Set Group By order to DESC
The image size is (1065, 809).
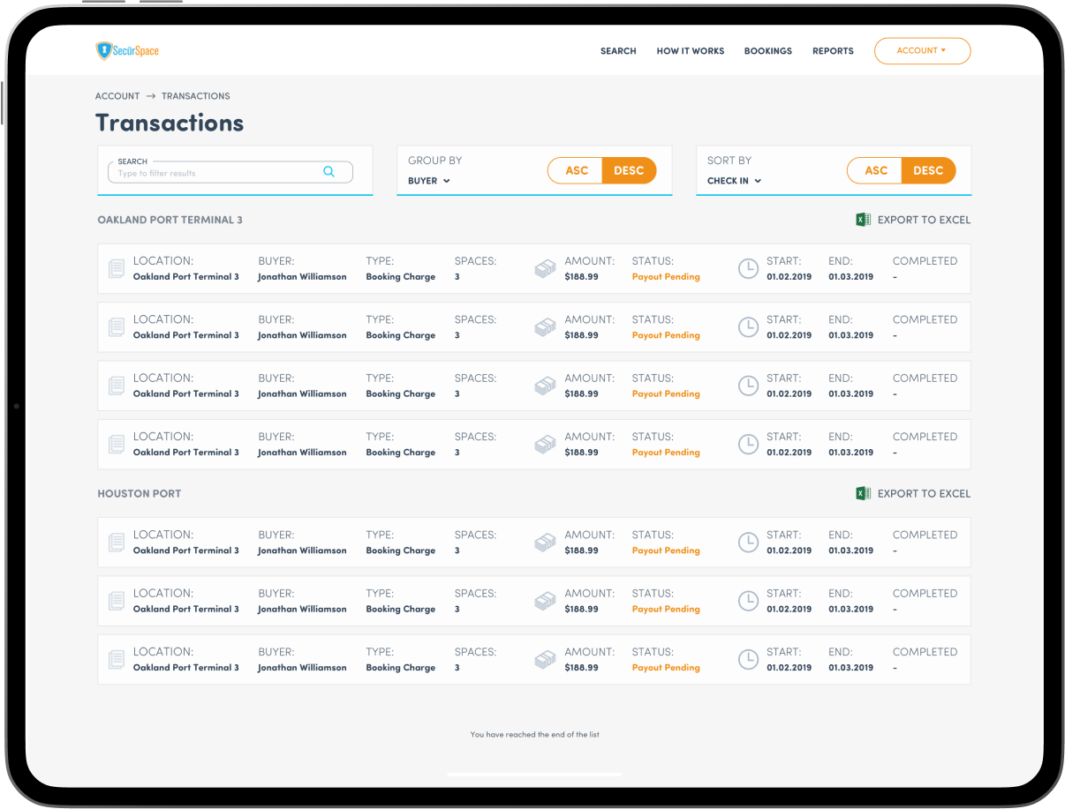pos(629,170)
